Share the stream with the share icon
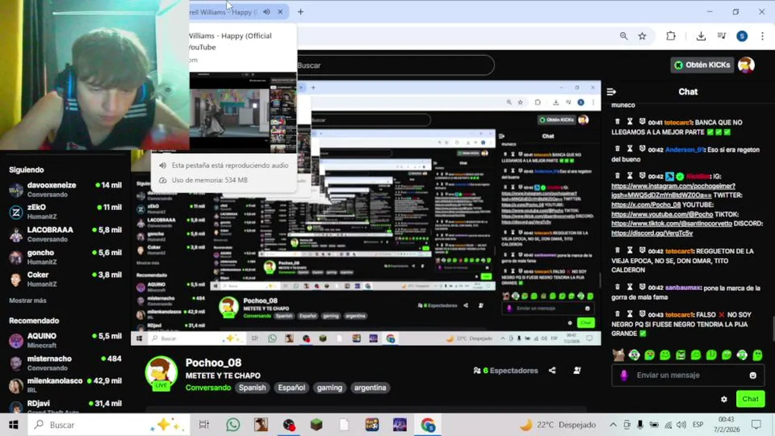Image resolution: width=775 pixels, height=436 pixels. (552, 371)
